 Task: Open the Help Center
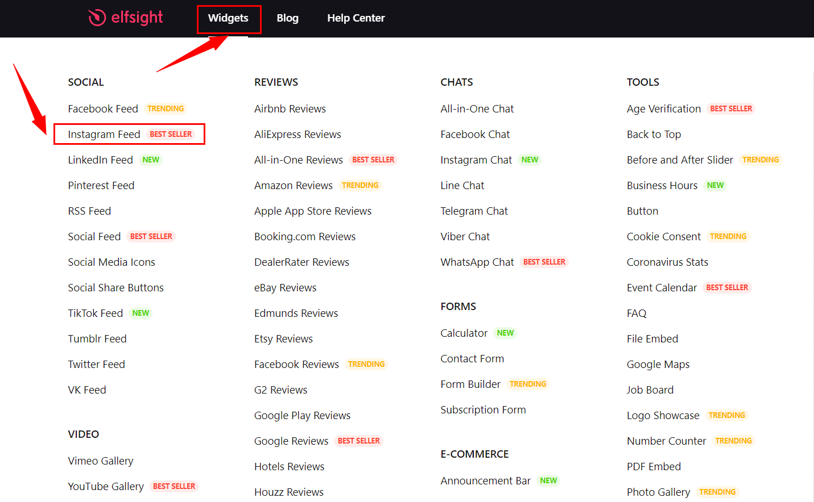coord(356,18)
